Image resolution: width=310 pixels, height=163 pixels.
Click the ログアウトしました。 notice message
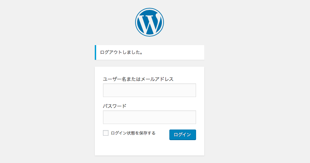click(x=121, y=53)
